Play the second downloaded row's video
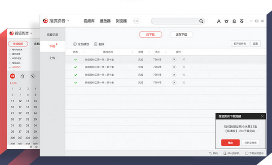The height and width of the screenshot is (165, 272). [174, 67]
